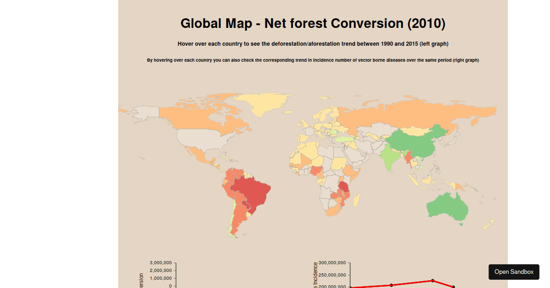
Task: Select New Zealand on the map
Action: pos(489,223)
